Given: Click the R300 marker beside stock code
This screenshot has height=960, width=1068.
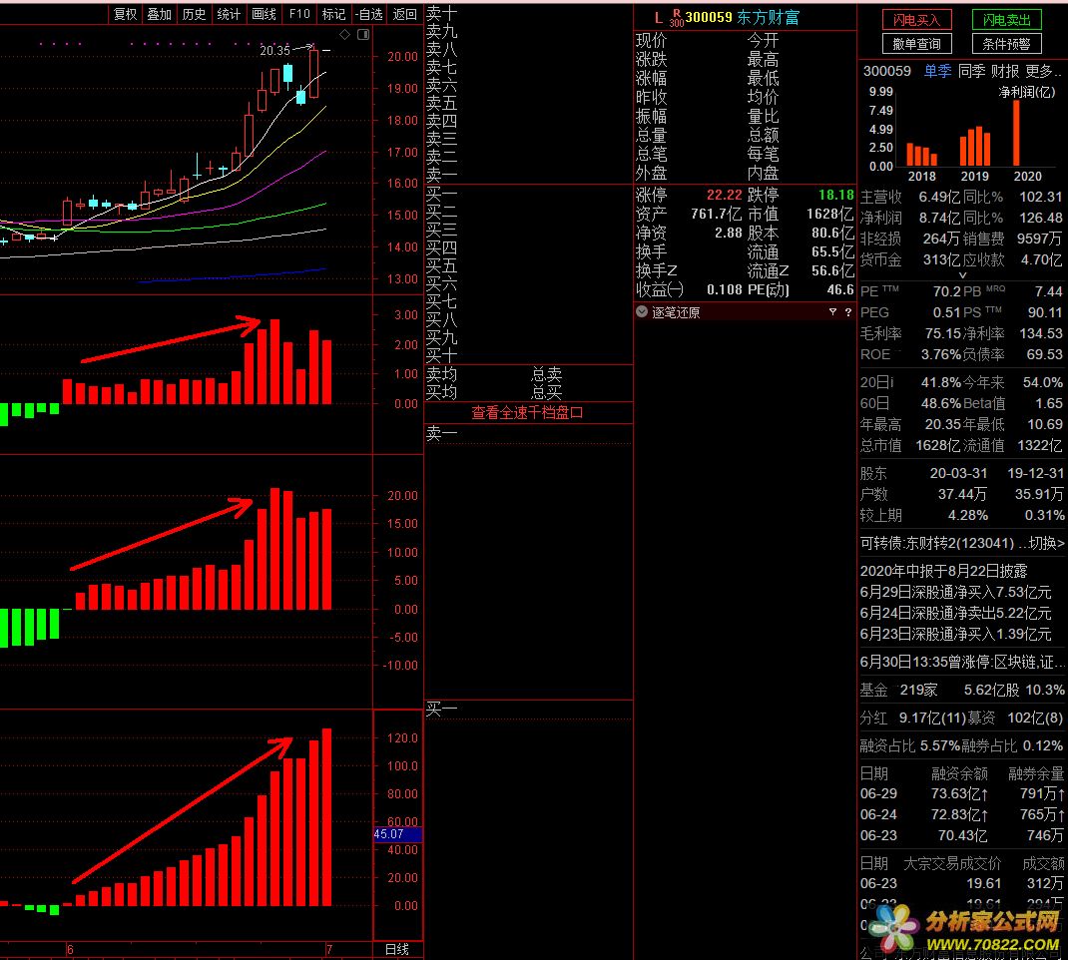Looking at the screenshot, I should tap(677, 18).
